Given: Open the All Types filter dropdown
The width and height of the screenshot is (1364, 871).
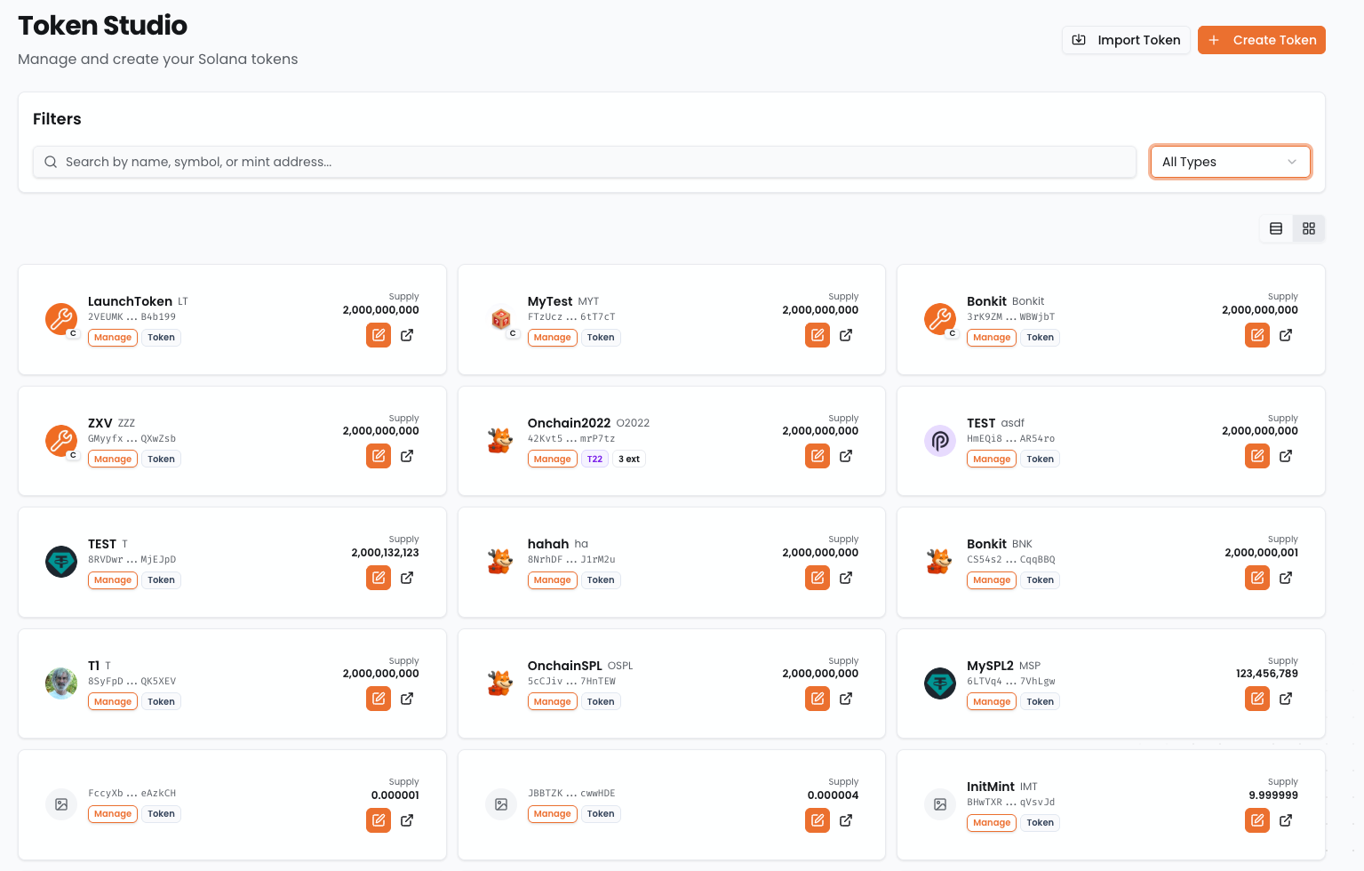Looking at the screenshot, I should point(1230,162).
